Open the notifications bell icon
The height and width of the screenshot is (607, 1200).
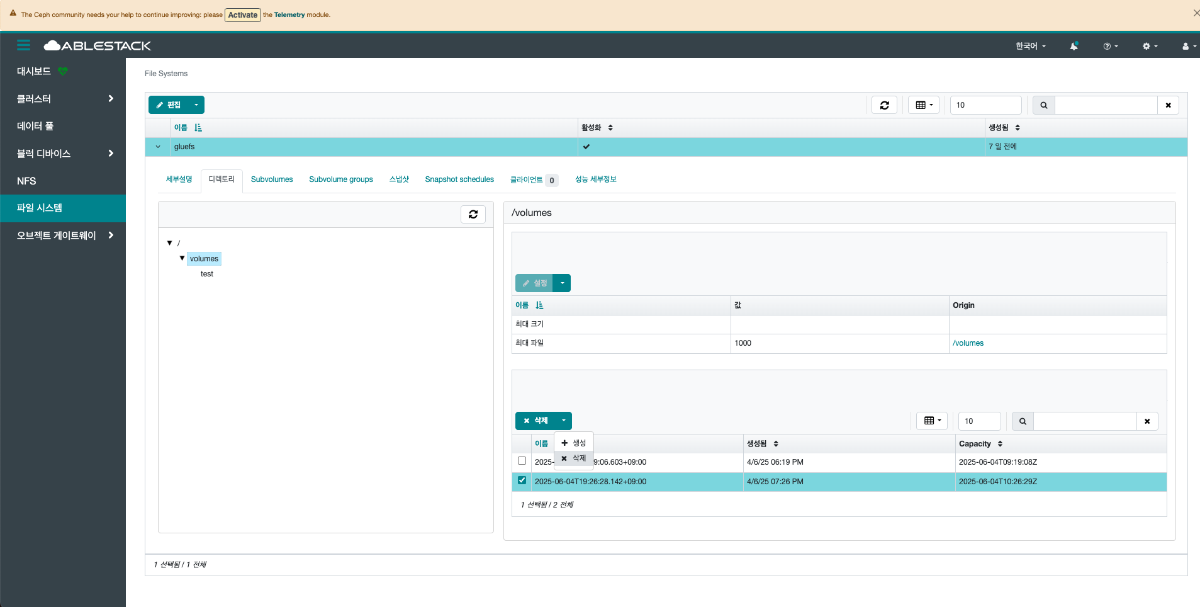[1074, 46]
